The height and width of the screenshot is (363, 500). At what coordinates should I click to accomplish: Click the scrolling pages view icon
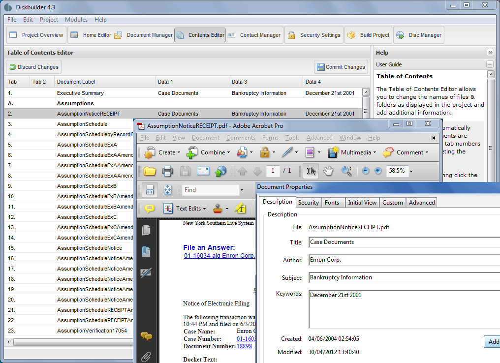(150, 190)
